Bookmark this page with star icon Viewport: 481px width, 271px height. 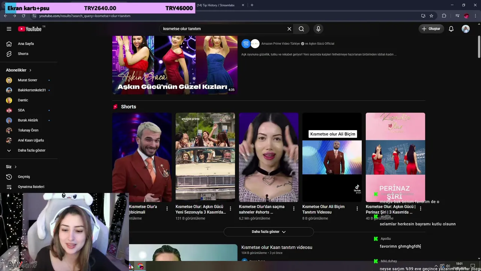click(431, 16)
